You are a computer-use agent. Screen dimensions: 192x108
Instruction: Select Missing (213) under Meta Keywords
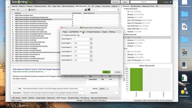(136, 40)
